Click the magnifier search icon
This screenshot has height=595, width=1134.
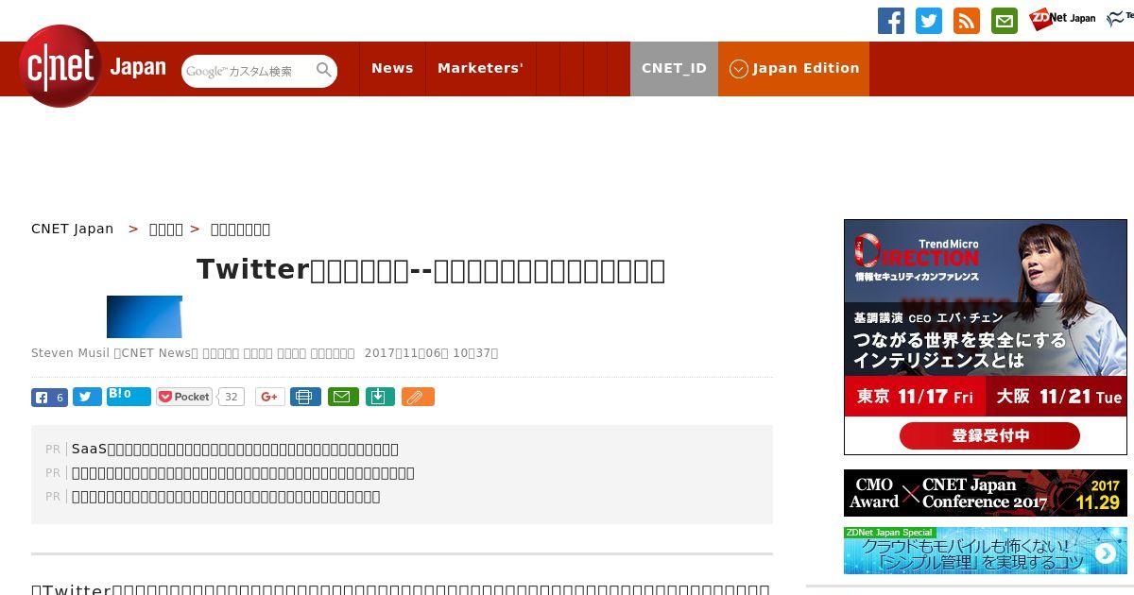(x=324, y=70)
